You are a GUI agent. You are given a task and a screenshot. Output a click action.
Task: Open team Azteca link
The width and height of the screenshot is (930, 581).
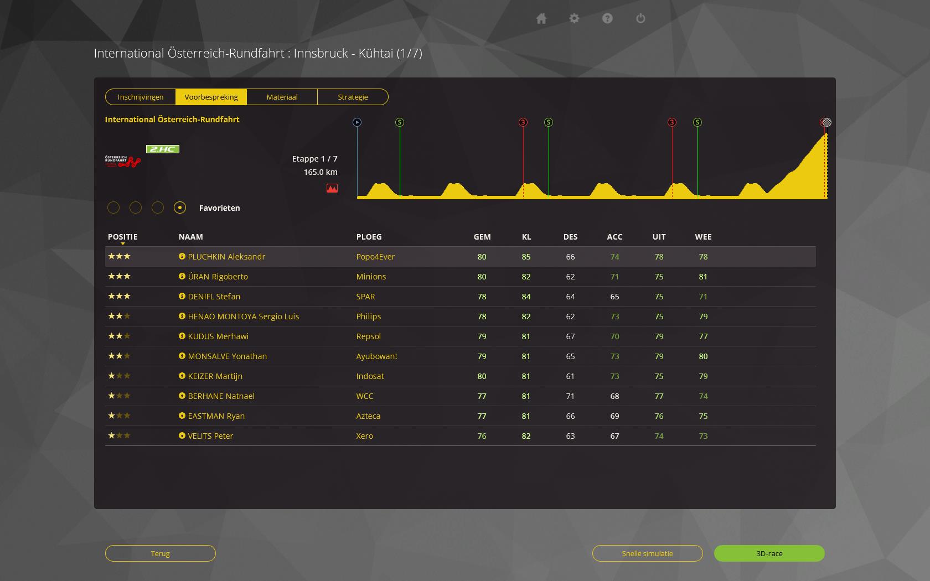(368, 416)
